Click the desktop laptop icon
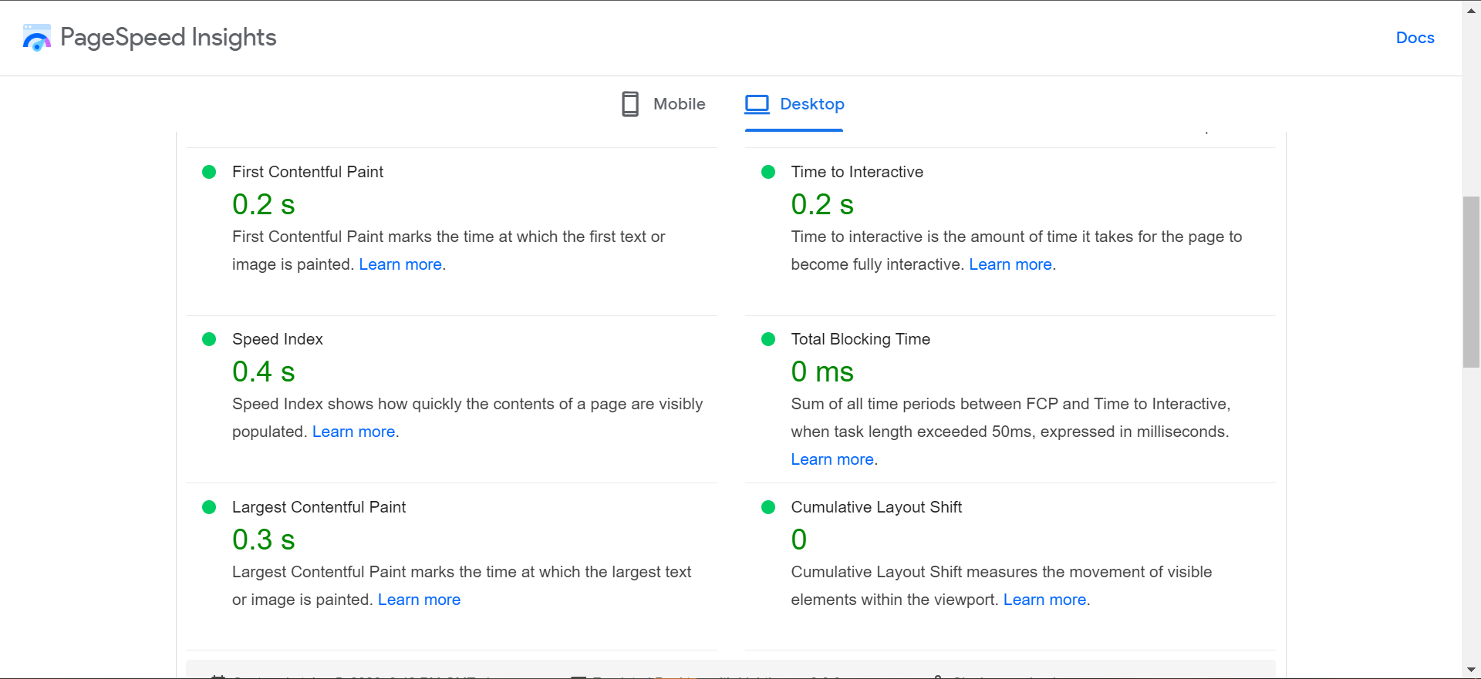The image size is (1481, 679). (757, 104)
